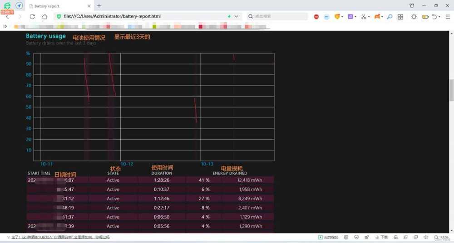Open the browser hamburger main menu

[x=447, y=17]
